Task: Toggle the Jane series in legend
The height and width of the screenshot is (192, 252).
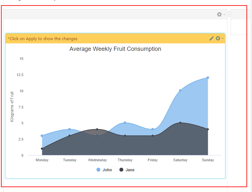Action: tap(130, 170)
